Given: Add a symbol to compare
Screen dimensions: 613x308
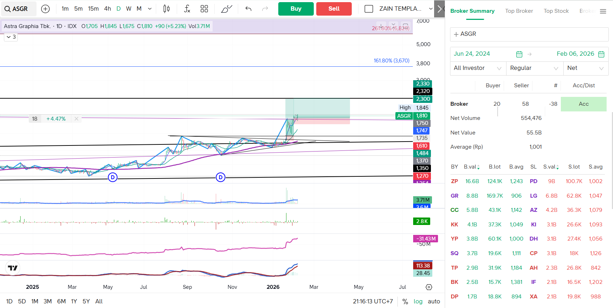Looking at the screenshot, I should [x=45, y=9].
